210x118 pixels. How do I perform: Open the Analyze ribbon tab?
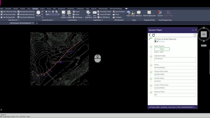(x=22, y=9)
